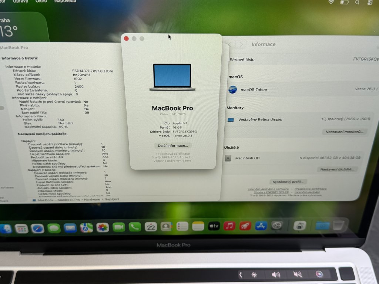The height and width of the screenshot is (284, 379).
Task: Start FaceTime from the Dock
Action: click(x=119, y=227)
